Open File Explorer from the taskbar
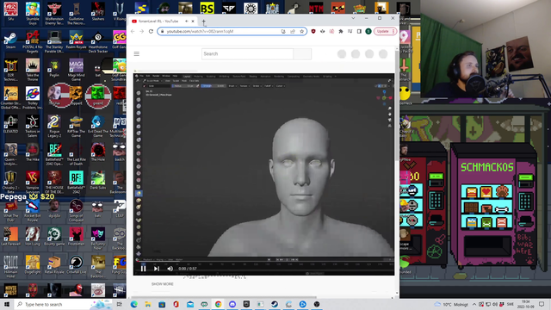 point(148,304)
